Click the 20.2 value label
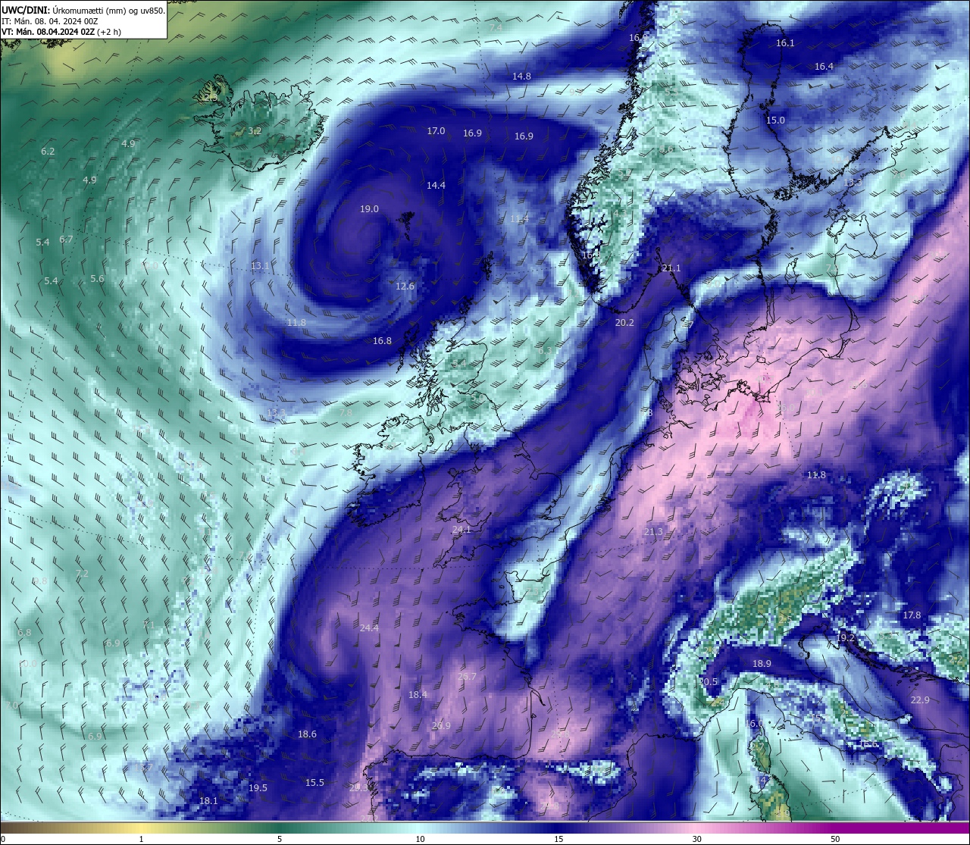970x845 pixels. (x=624, y=323)
